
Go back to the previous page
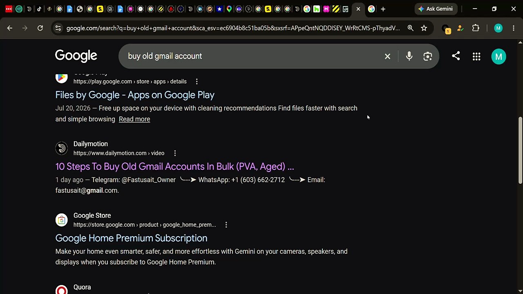10,28
